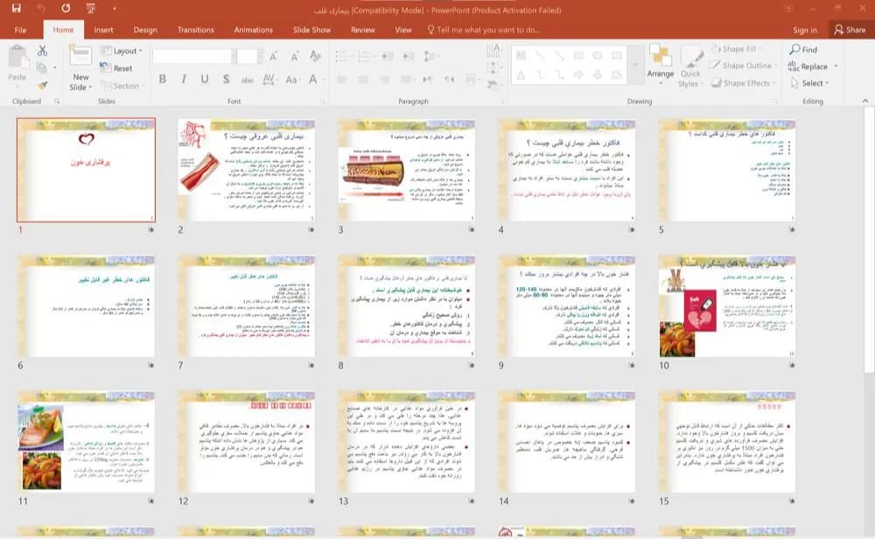The width and height of the screenshot is (875, 539).
Task: Decrease font size with the smaller A icon
Action: coord(294,56)
